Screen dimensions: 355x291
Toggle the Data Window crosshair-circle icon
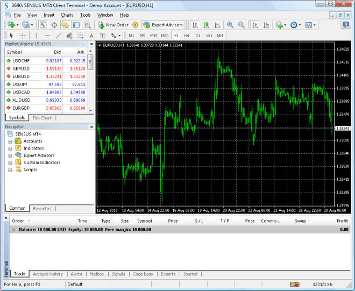[x=54, y=25]
